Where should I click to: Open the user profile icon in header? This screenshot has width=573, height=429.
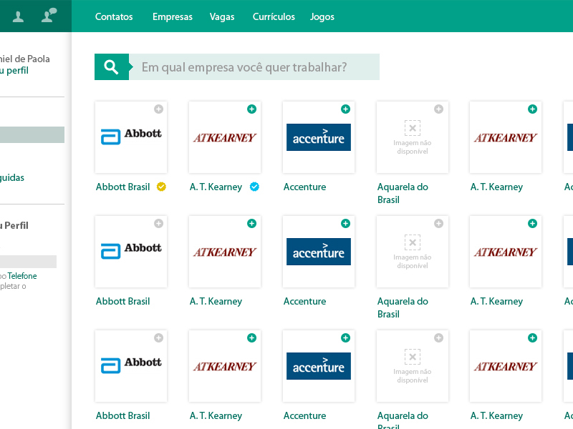[18, 16]
